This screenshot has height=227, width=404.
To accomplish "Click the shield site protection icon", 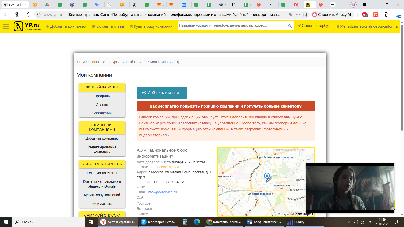I will [39, 15].
